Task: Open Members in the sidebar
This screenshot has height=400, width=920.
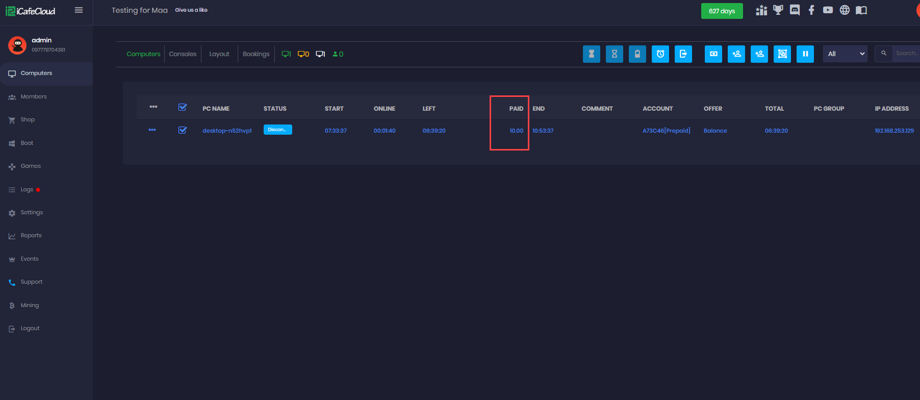Action: [x=34, y=96]
